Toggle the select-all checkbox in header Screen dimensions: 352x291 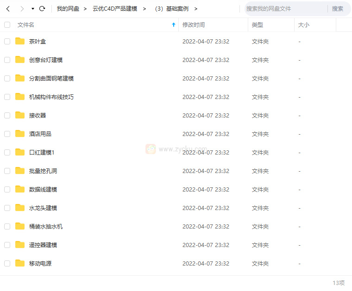tap(7, 25)
